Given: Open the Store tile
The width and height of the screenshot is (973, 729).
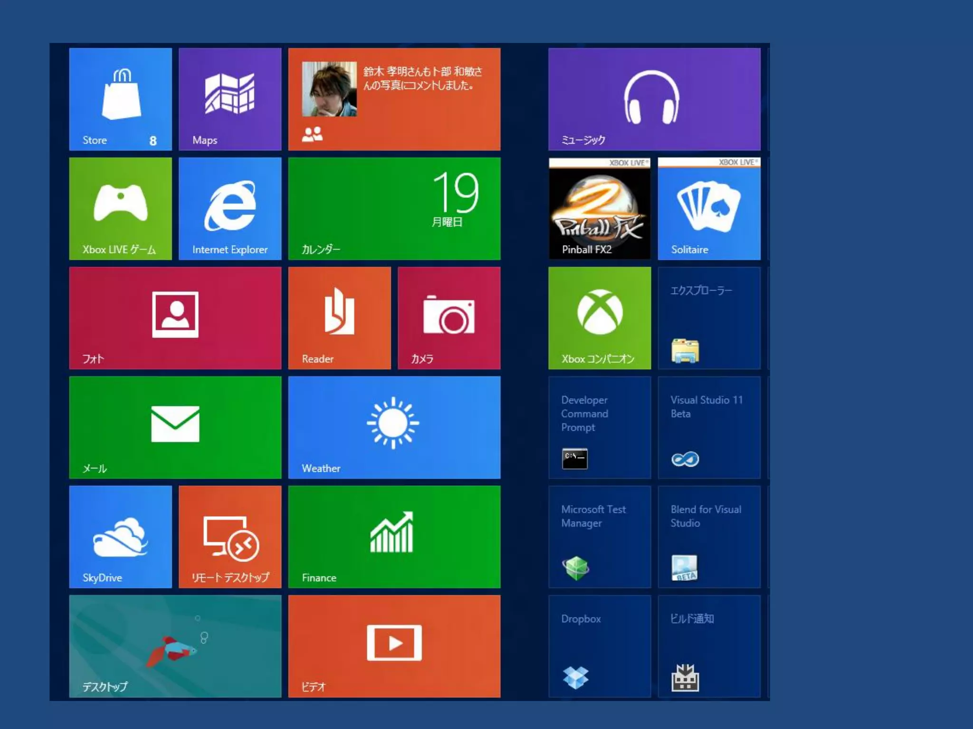Looking at the screenshot, I should click(120, 99).
